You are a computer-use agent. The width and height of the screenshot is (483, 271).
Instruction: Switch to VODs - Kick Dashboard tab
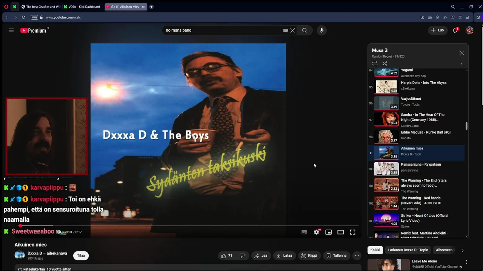[82, 7]
